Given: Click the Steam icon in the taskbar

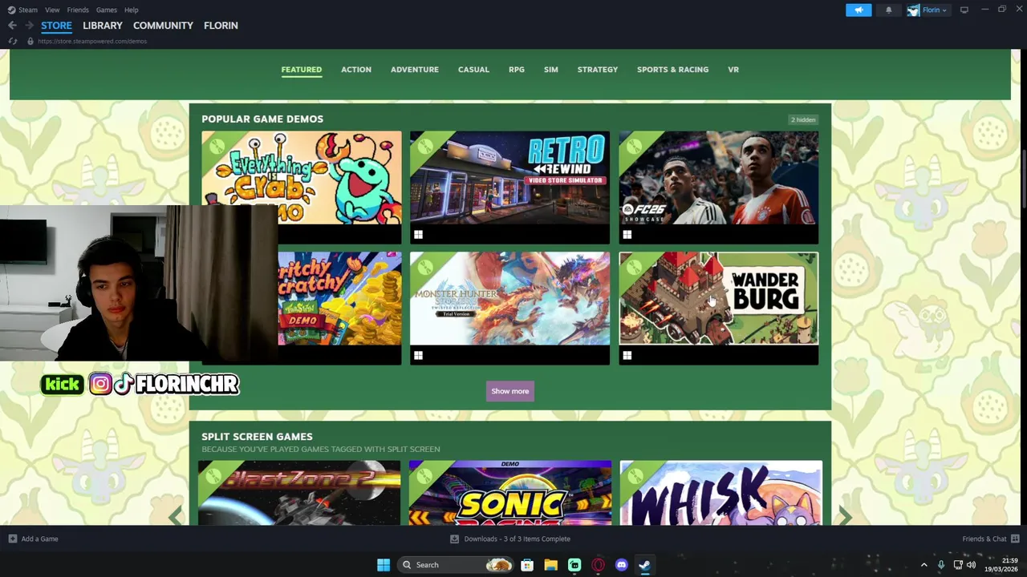Looking at the screenshot, I should coord(644,565).
